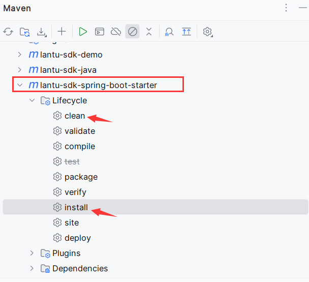Click gear icon beside validate
Viewport: 309px width, 282px height.
[57, 131]
